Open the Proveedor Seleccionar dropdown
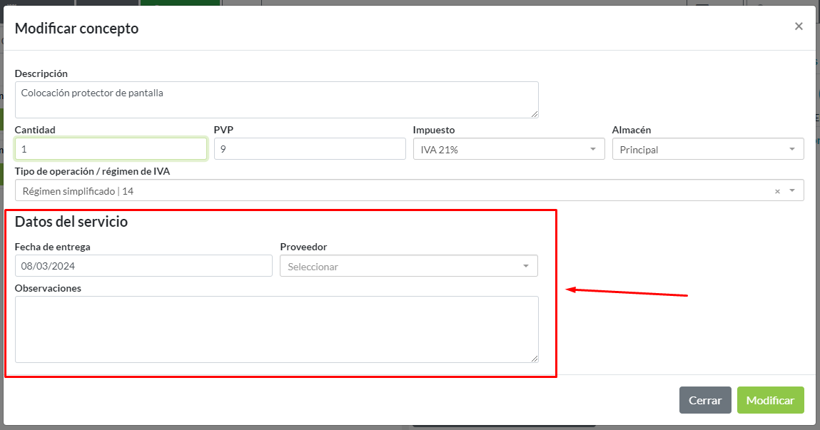Image resolution: width=820 pixels, height=430 pixels. (408, 267)
